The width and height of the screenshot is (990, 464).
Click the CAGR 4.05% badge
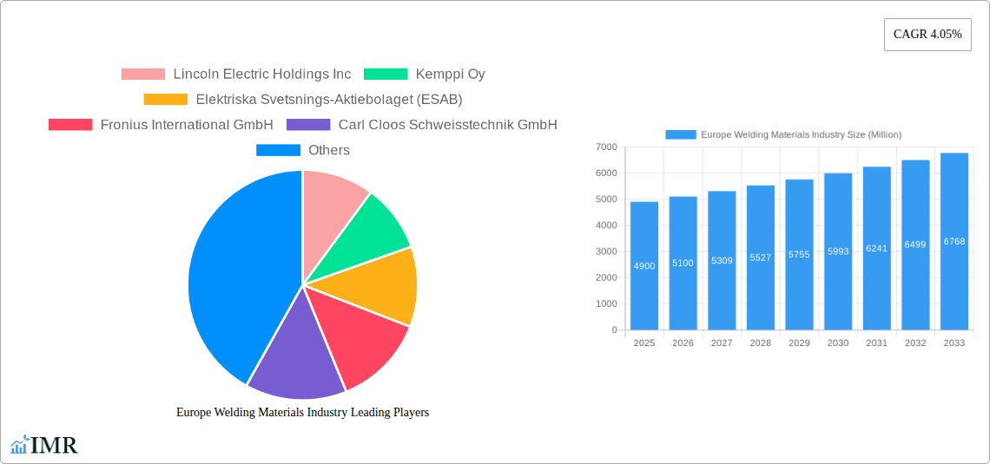pyautogui.click(x=927, y=35)
